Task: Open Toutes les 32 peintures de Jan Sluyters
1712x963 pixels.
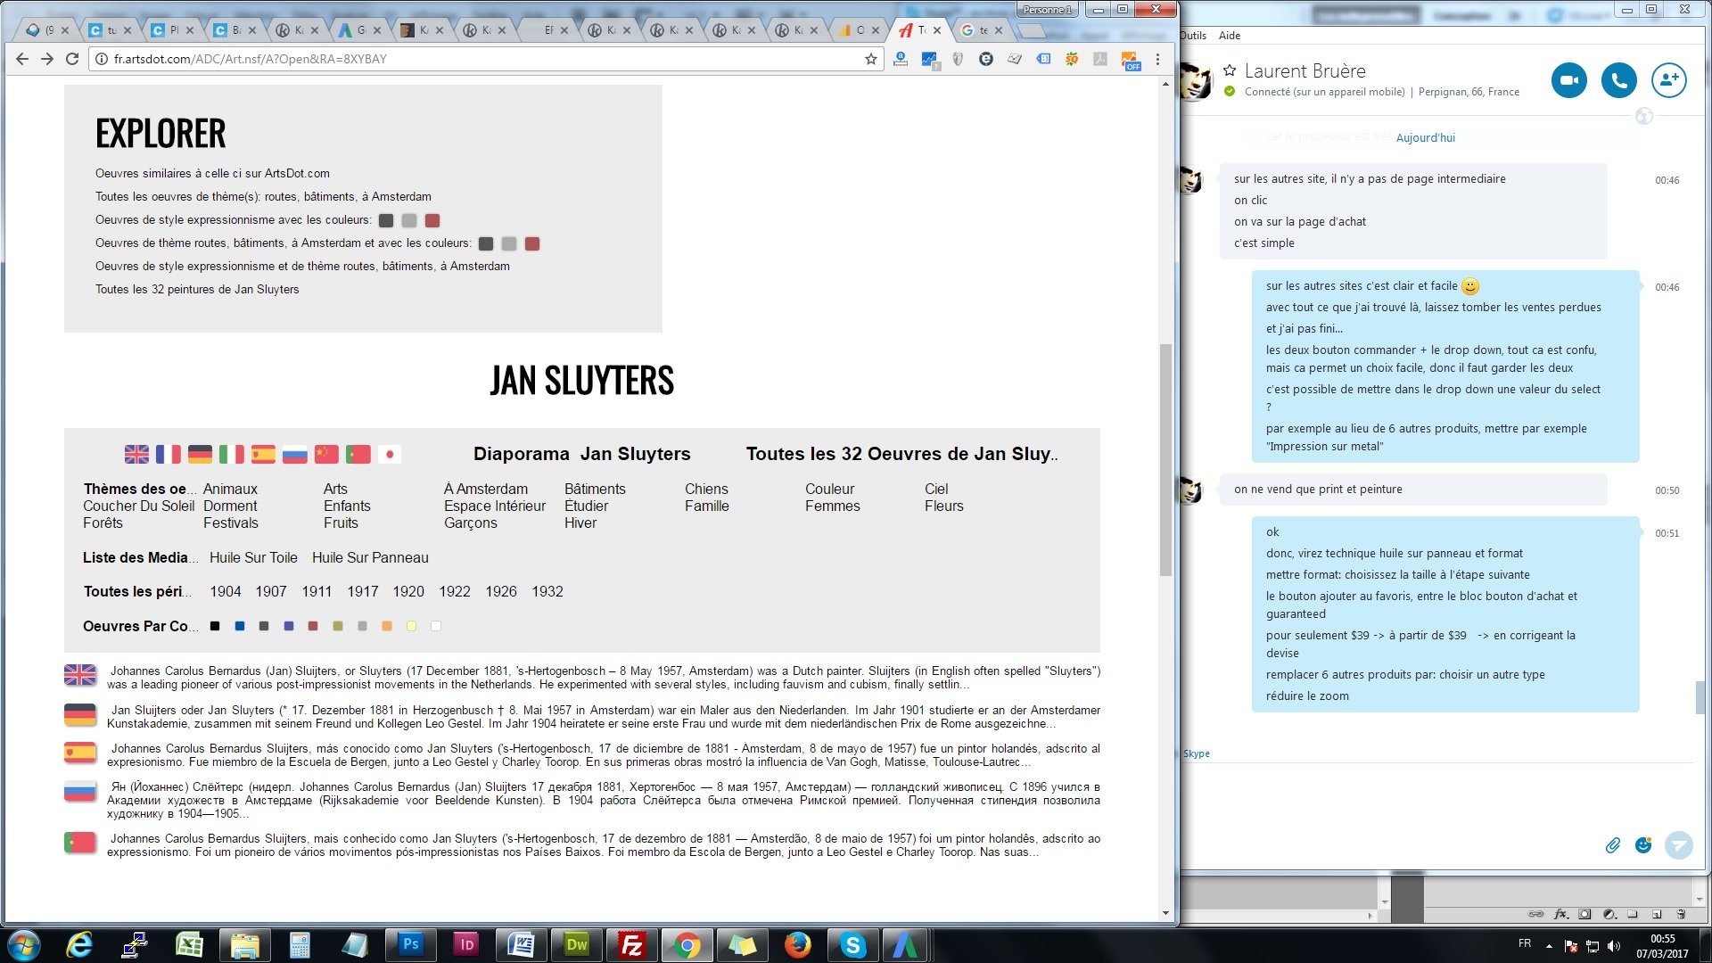Action: click(197, 289)
